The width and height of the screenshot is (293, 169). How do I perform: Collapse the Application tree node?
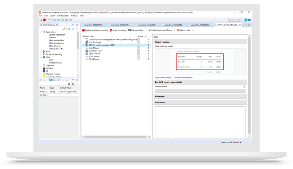[x=41, y=32]
